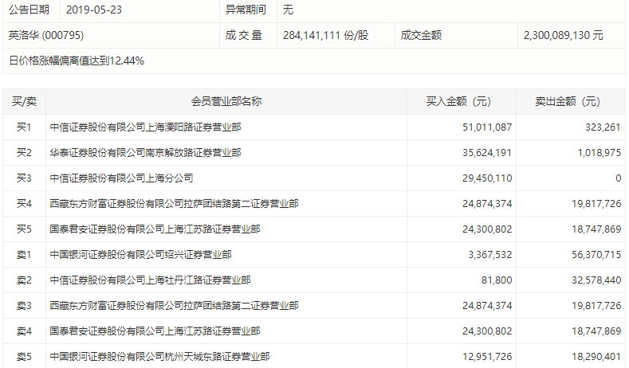Click 国泰君安上海江苏路 name in 卖4 row
This screenshot has width=629, height=368.
point(155,331)
